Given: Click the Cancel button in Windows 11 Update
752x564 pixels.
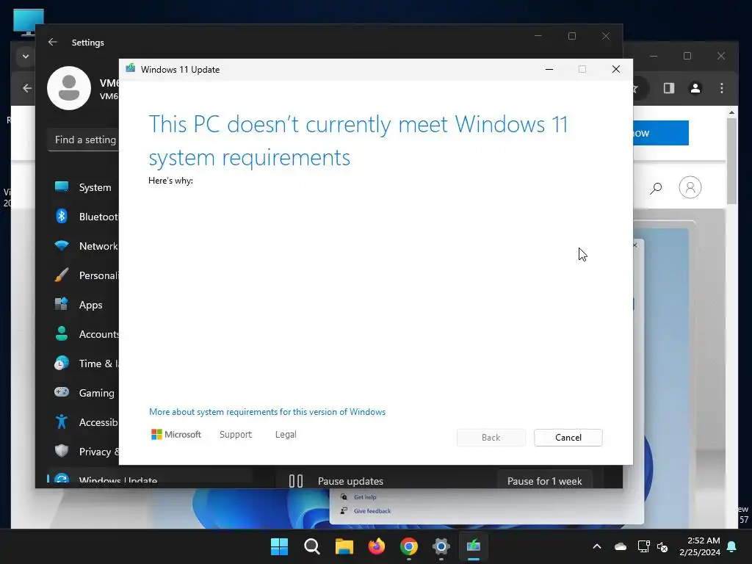Looking at the screenshot, I should [x=568, y=438].
